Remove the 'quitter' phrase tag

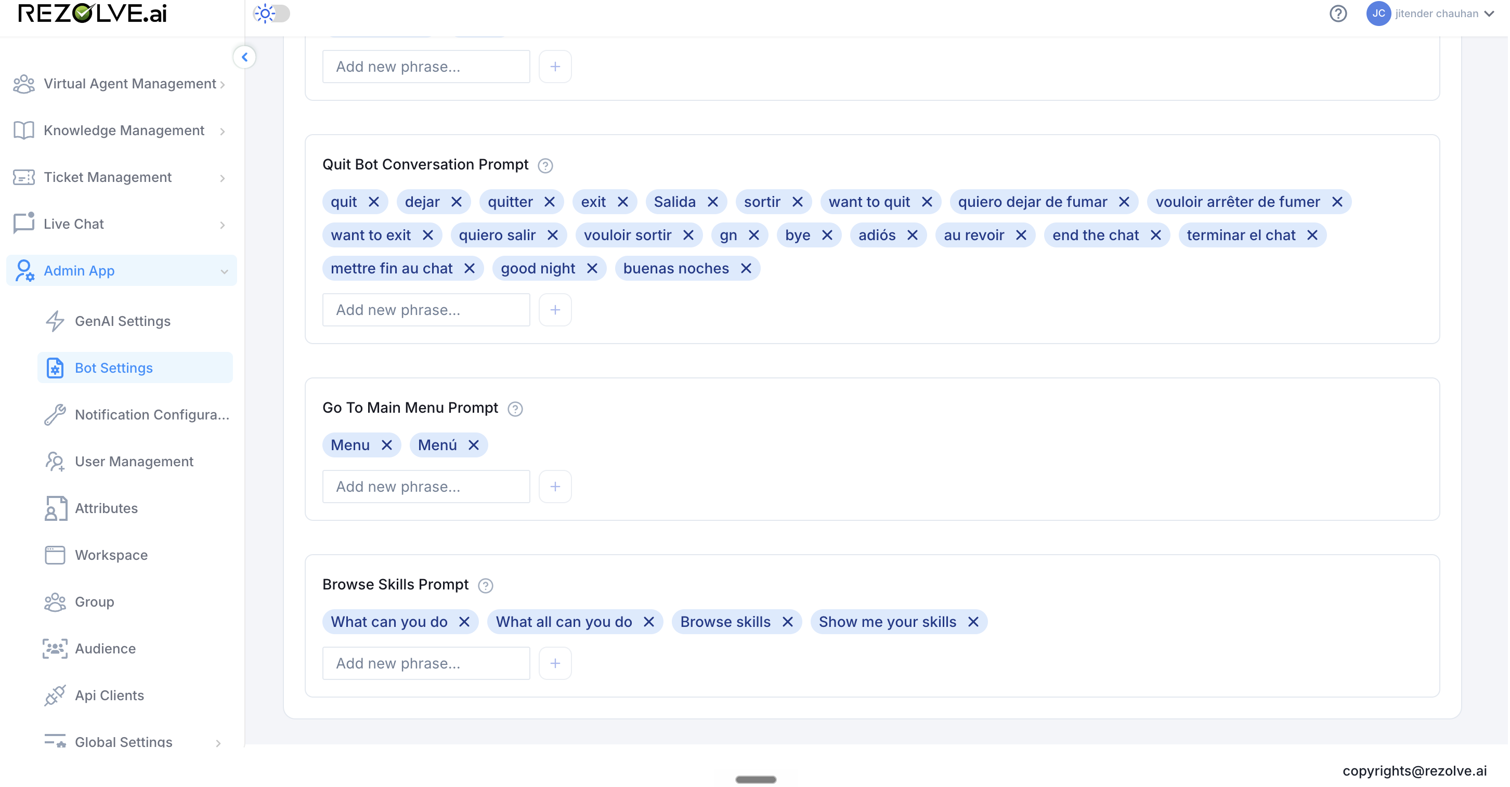pyautogui.click(x=549, y=202)
